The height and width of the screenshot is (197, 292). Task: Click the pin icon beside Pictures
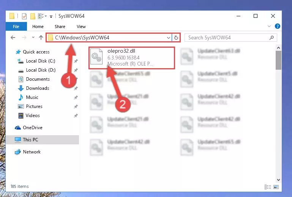click(76, 106)
